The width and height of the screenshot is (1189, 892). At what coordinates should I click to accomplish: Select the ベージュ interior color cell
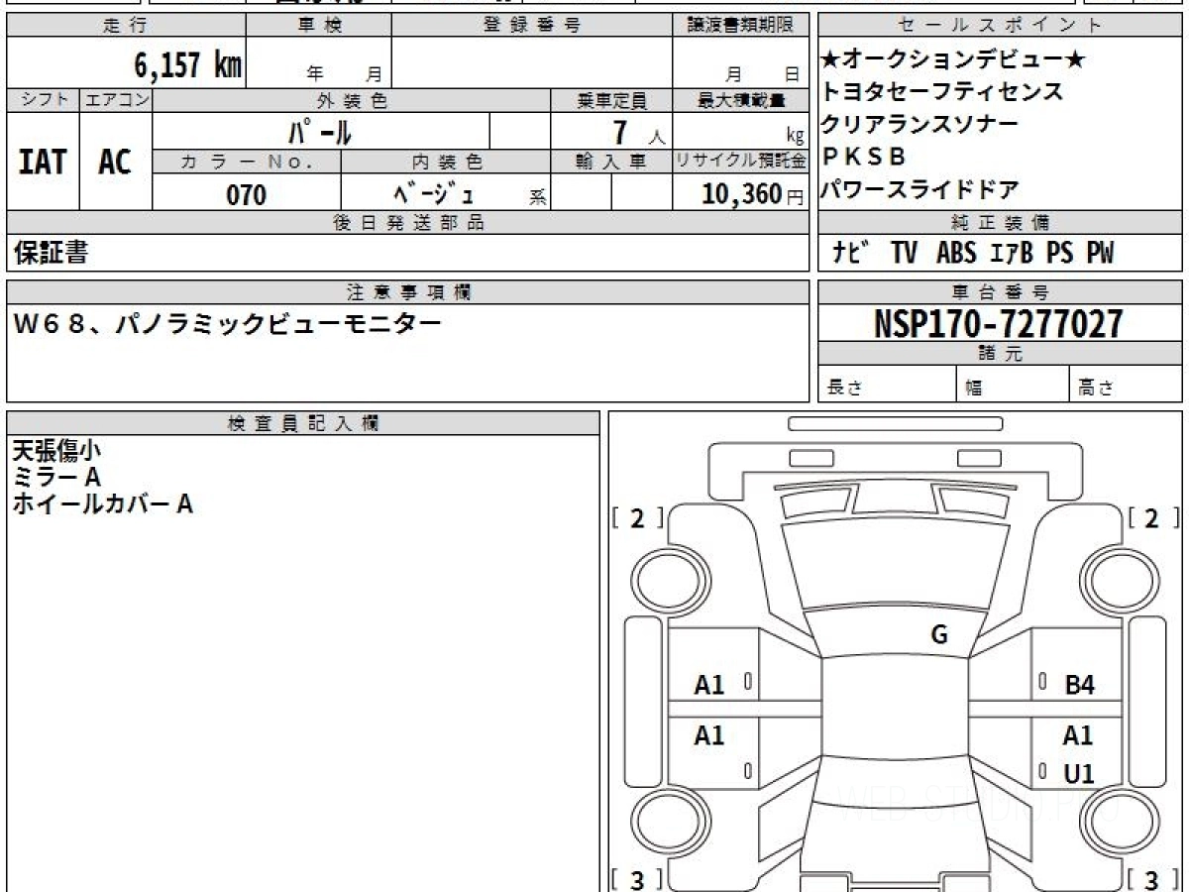click(444, 194)
